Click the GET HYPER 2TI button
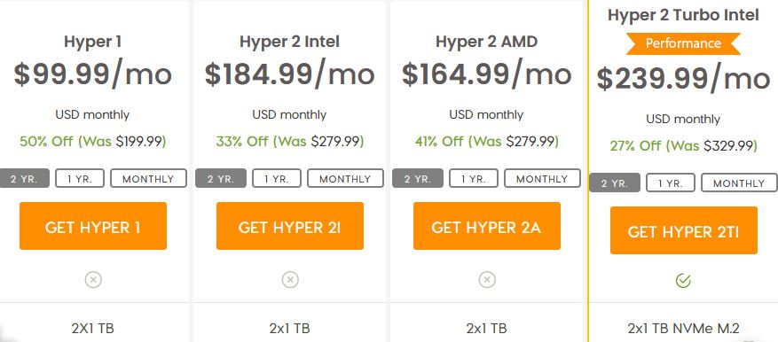Screen dimensions: 778x342 click(684, 230)
